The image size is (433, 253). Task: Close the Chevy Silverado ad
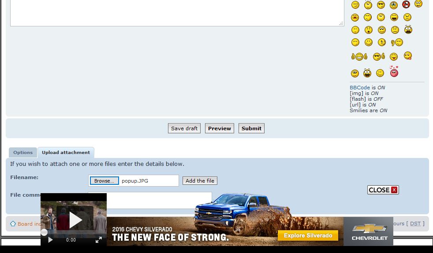coord(383,190)
